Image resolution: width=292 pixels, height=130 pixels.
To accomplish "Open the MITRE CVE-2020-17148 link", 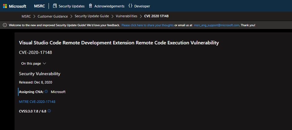I will coord(37,101).
